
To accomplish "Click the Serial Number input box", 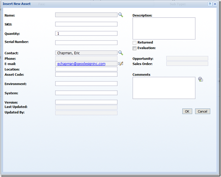I will coord(86,43).
